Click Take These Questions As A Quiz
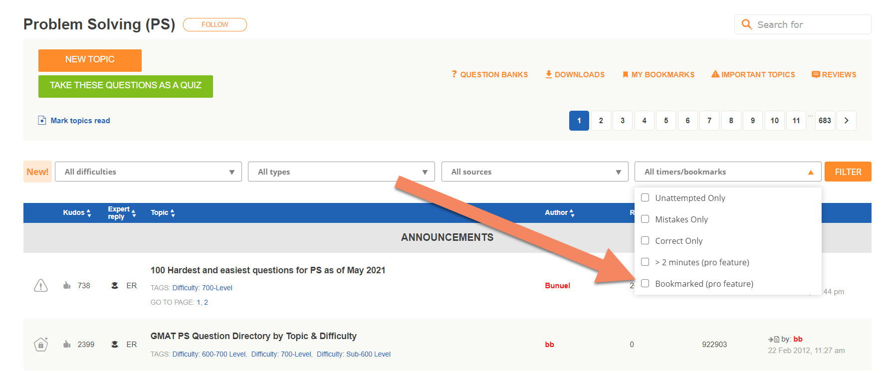 pyautogui.click(x=126, y=86)
